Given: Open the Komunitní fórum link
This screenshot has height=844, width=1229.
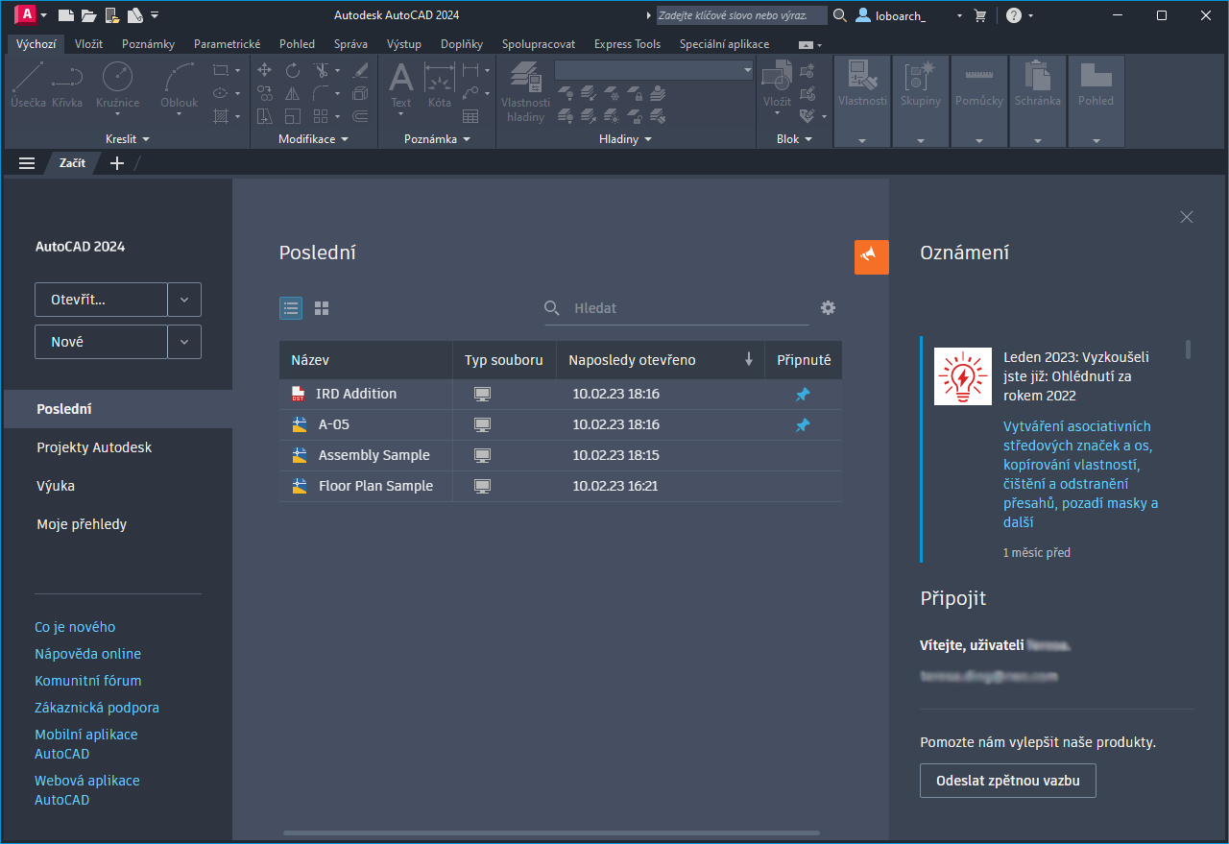Looking at the screenshot, I should 87,681.
